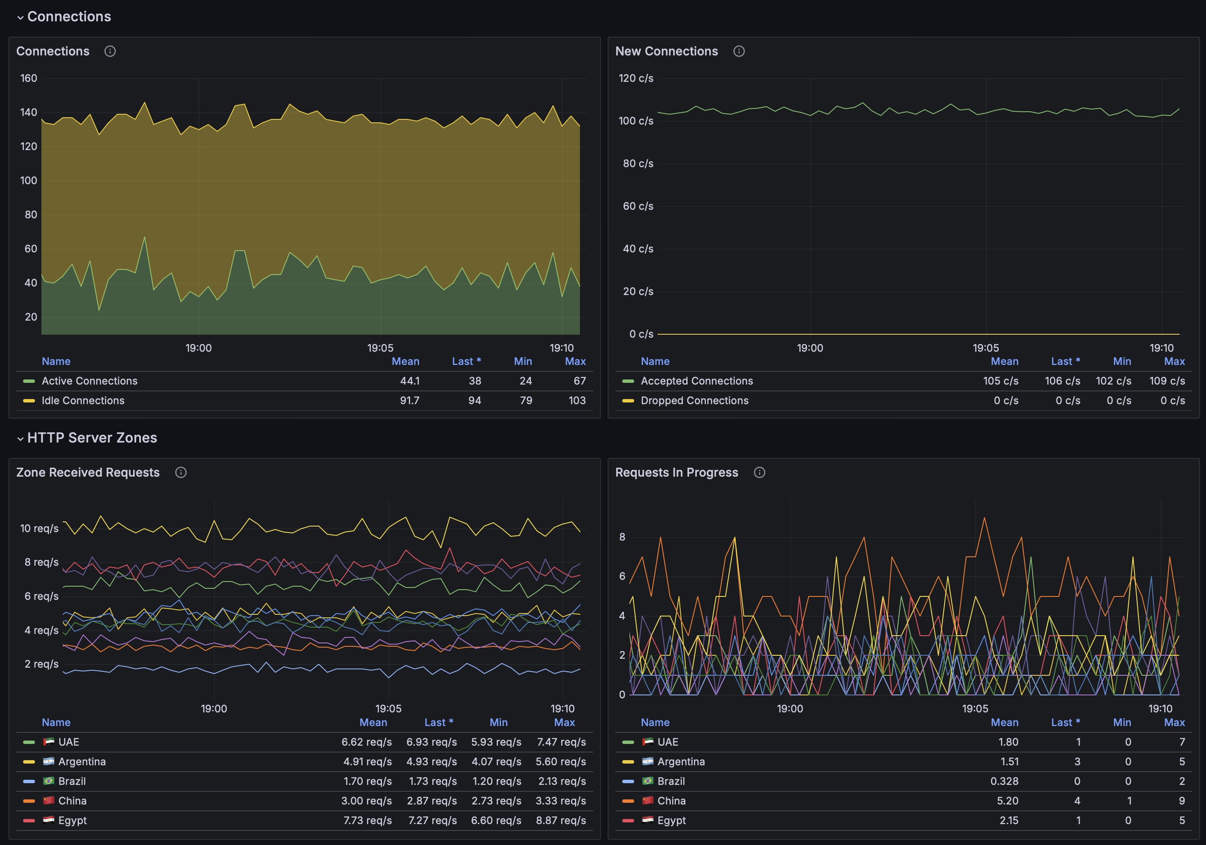Click info icon next to Zone Received Requests
Viewport: 1206px width, 845px height.
tap(181, 472)
